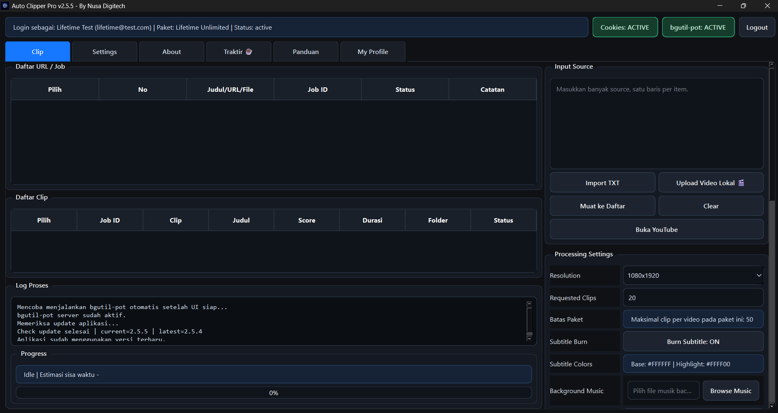Viewport: 778px width, 413px height.
Task: Click the Folder column header
Action: click(x=438, y=220)
